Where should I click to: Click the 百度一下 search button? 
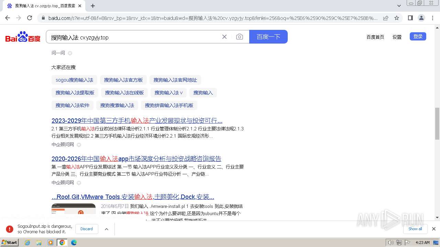(268, 37)
